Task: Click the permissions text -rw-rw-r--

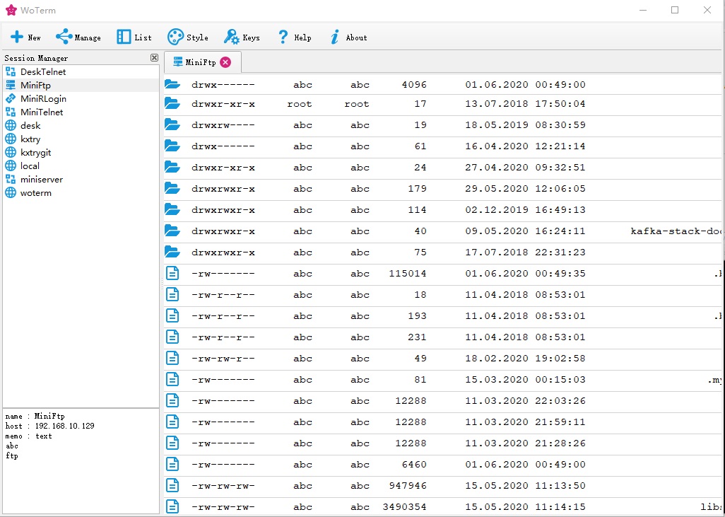Action: pyautogui.click(x=223, y=359)
